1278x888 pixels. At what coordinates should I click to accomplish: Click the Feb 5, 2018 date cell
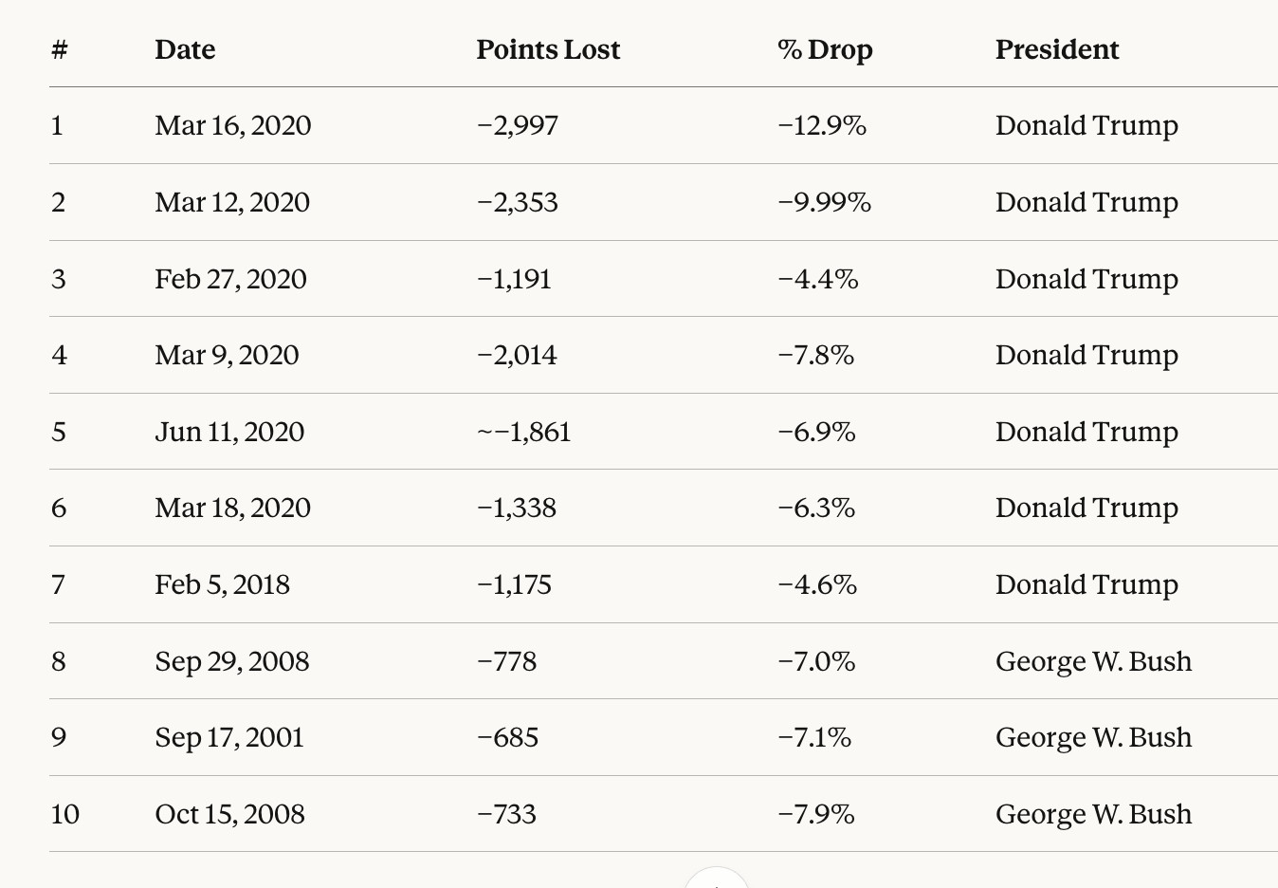[223, 584]
